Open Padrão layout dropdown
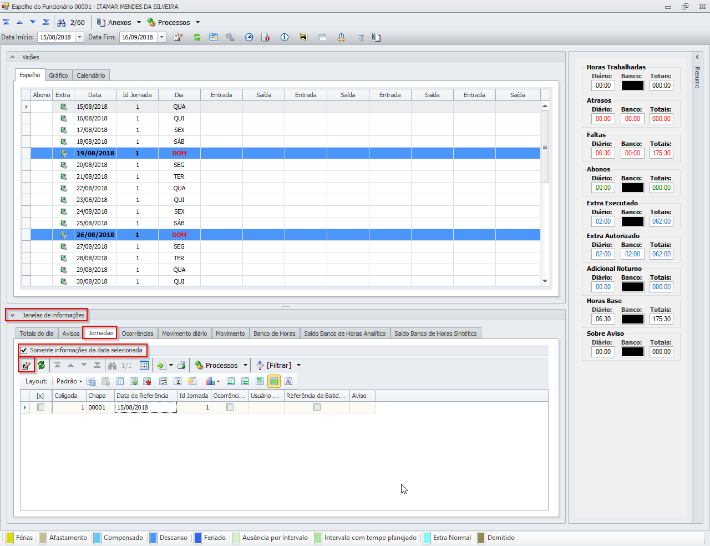This screenshot has height=546, width=710. tap(80, 381)
